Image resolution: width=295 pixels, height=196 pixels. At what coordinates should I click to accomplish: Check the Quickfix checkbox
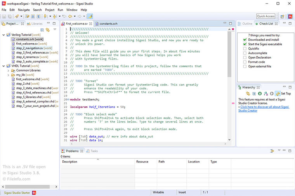click(x=245, y=49)
